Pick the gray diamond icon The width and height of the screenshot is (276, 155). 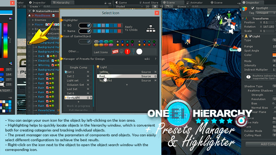[140, 42]
